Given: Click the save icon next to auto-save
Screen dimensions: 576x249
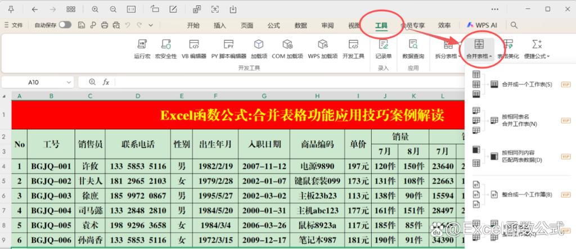Looking at the screenshot, I should [x=82, y=25].
